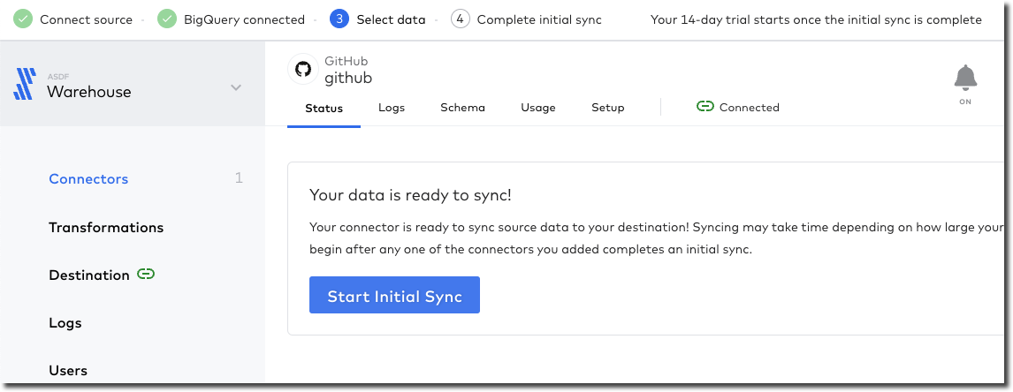Click Complete initial sync step label
Viewport: 1013px width, 392px height.
(x=538, y=19)
